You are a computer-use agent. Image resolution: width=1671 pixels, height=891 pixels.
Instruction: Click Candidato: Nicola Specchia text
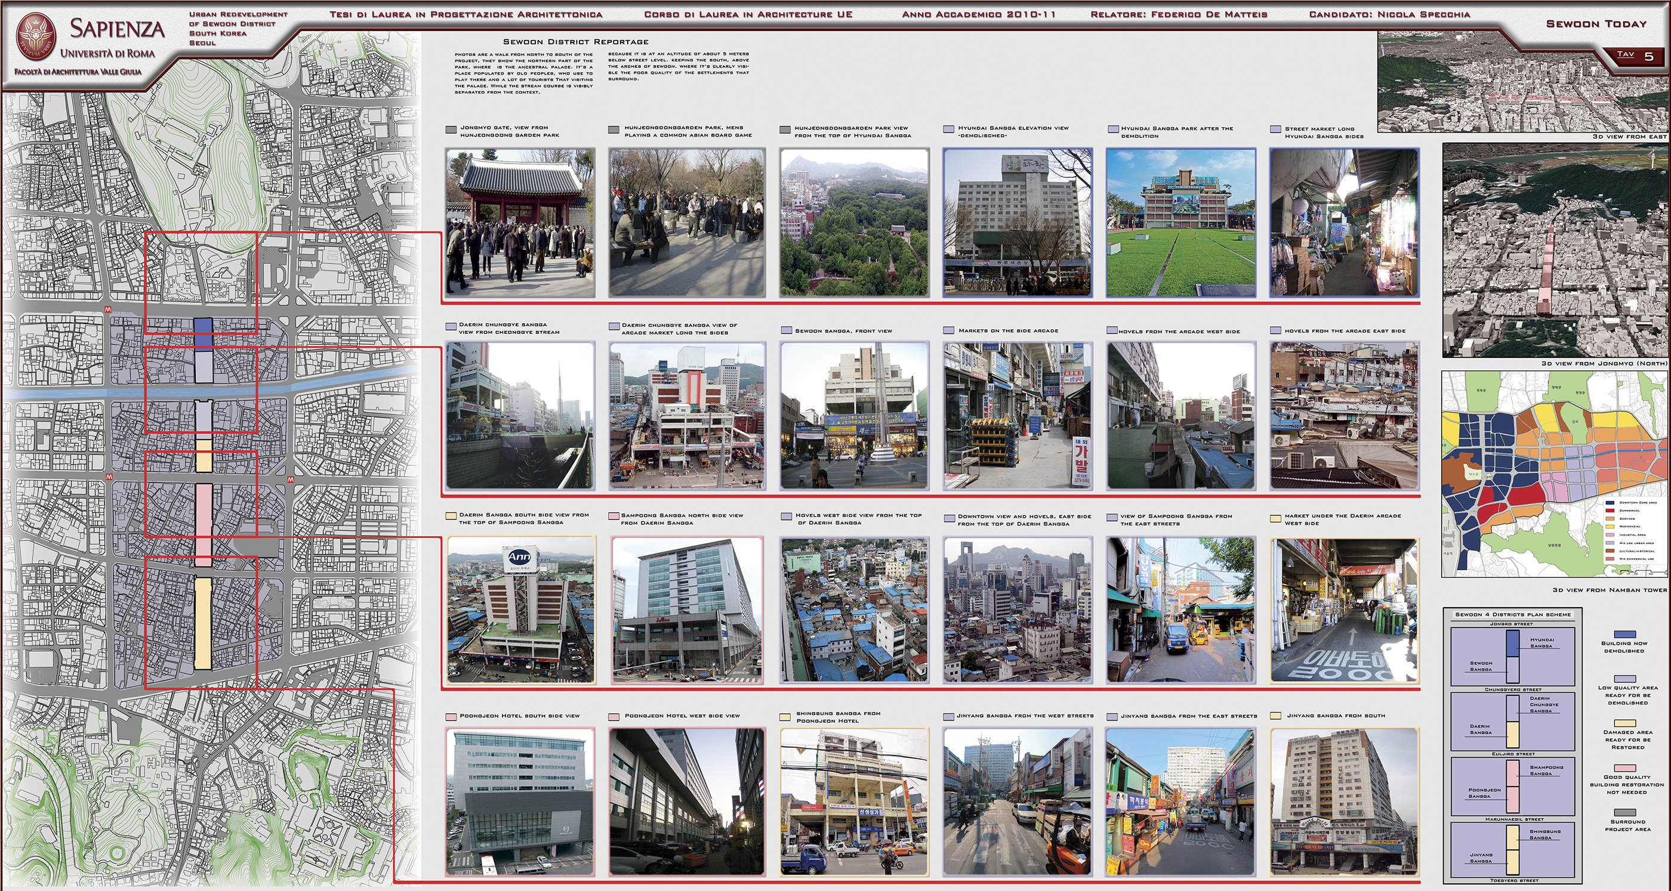tap(1389, 14)
